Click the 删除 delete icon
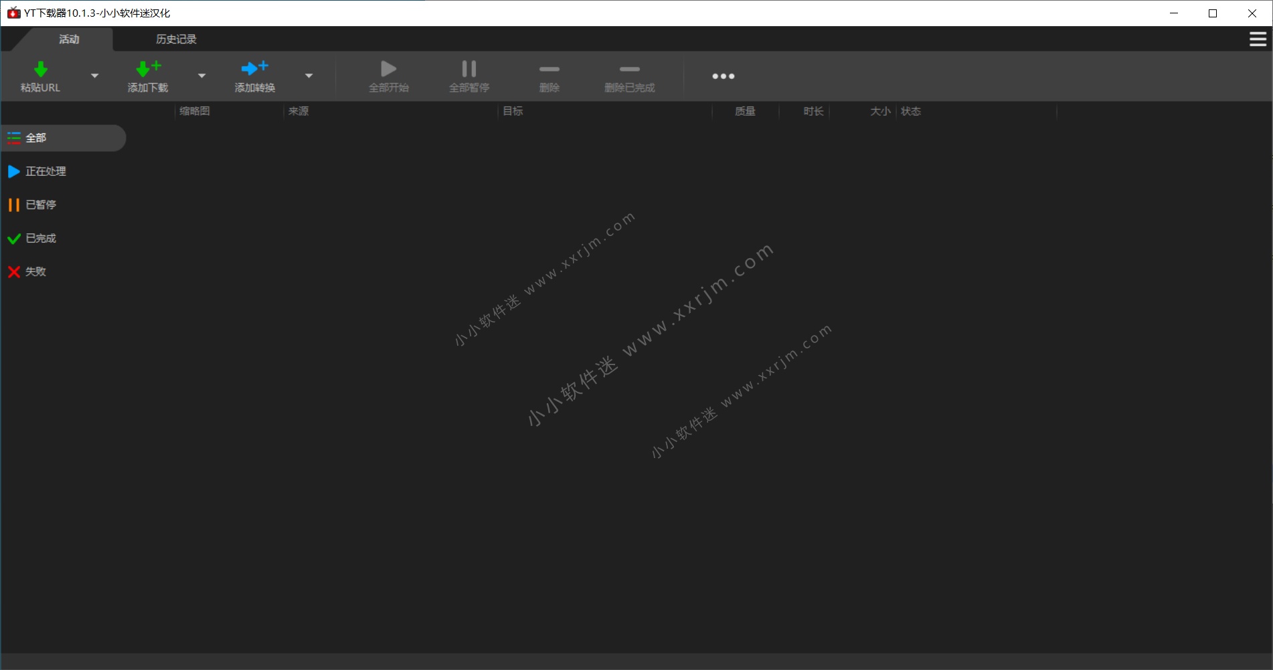This screenshot has width=1273, height=670. (548, 68)
